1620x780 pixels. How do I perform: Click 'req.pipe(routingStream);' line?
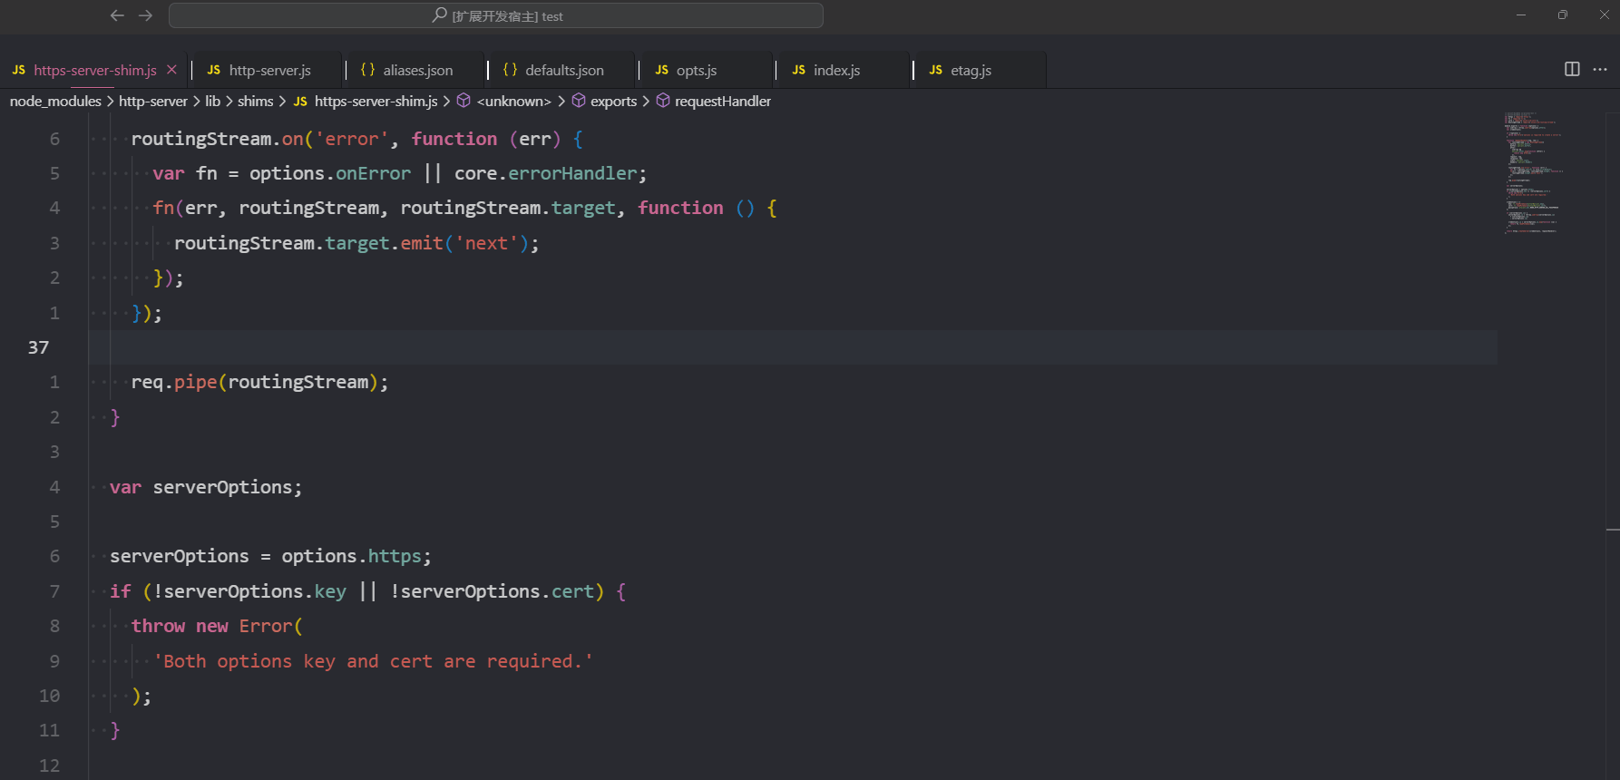tap(259, 382)
